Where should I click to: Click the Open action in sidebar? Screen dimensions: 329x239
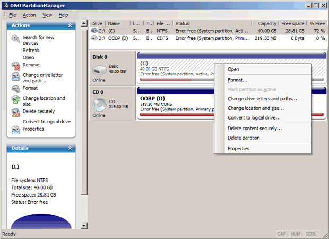click(28, 57)
